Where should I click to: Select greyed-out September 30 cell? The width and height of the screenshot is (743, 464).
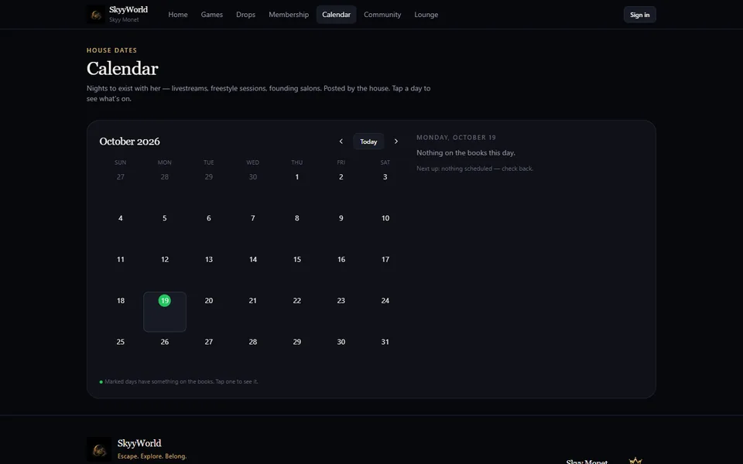252,188
